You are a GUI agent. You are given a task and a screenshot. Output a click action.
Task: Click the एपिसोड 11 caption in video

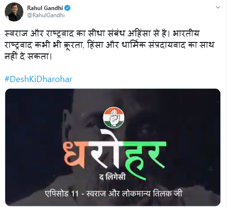[62, 194]
